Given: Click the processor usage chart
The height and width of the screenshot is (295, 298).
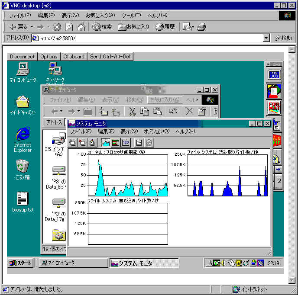Looking at the screenshot, I should (x=128, y=175).
